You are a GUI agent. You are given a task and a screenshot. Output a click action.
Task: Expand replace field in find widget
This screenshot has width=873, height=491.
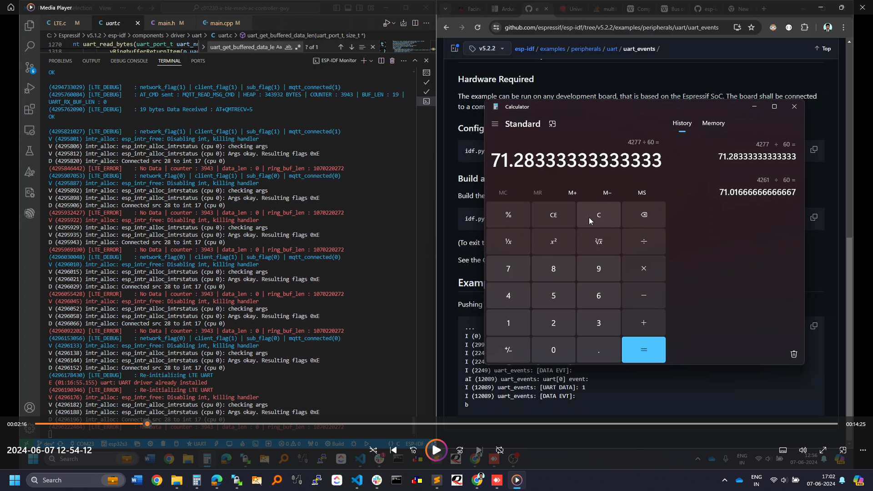pos(203,47)
